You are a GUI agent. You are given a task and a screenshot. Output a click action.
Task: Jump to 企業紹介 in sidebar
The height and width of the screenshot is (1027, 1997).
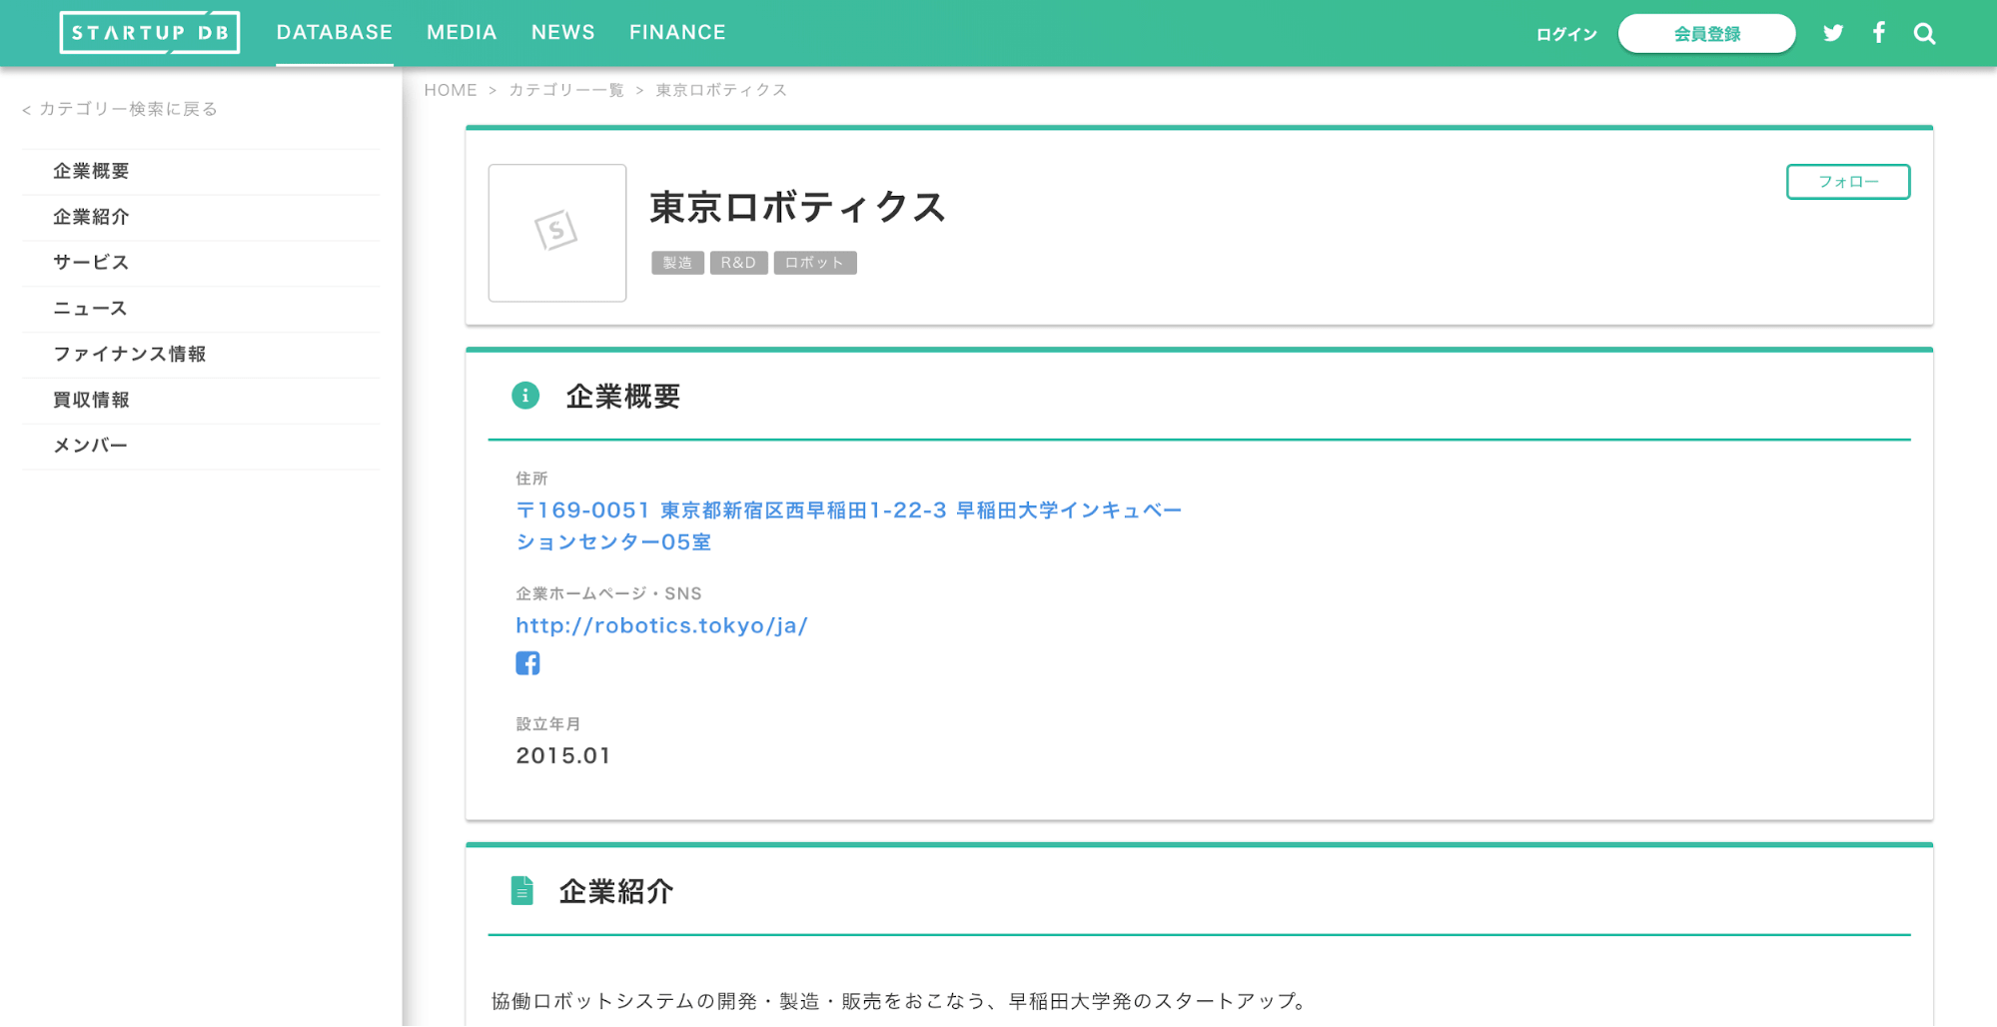[201, 218]
